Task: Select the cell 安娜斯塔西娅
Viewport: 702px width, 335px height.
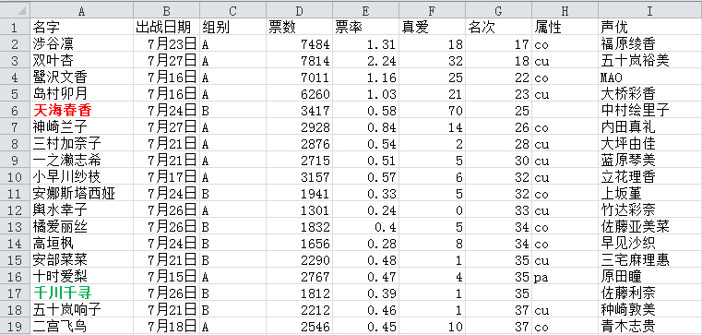Action: coord(82,194)
